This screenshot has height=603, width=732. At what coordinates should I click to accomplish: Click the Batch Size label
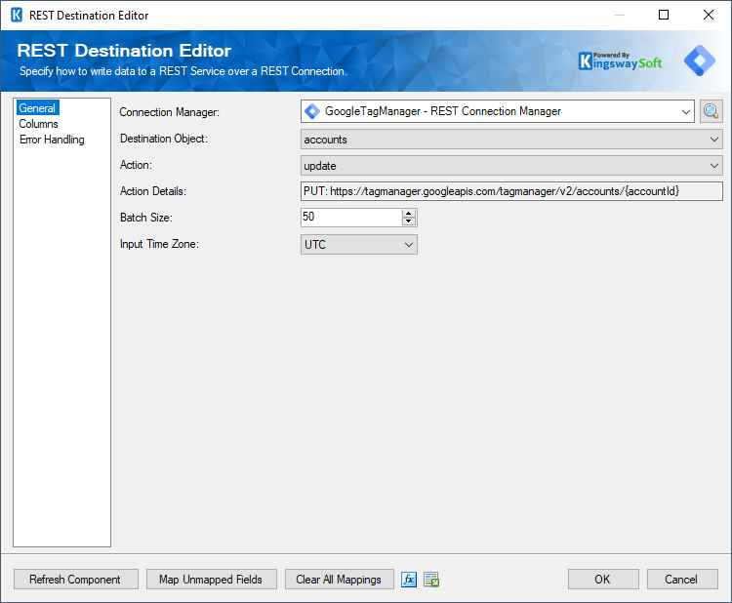pos(146,218)
